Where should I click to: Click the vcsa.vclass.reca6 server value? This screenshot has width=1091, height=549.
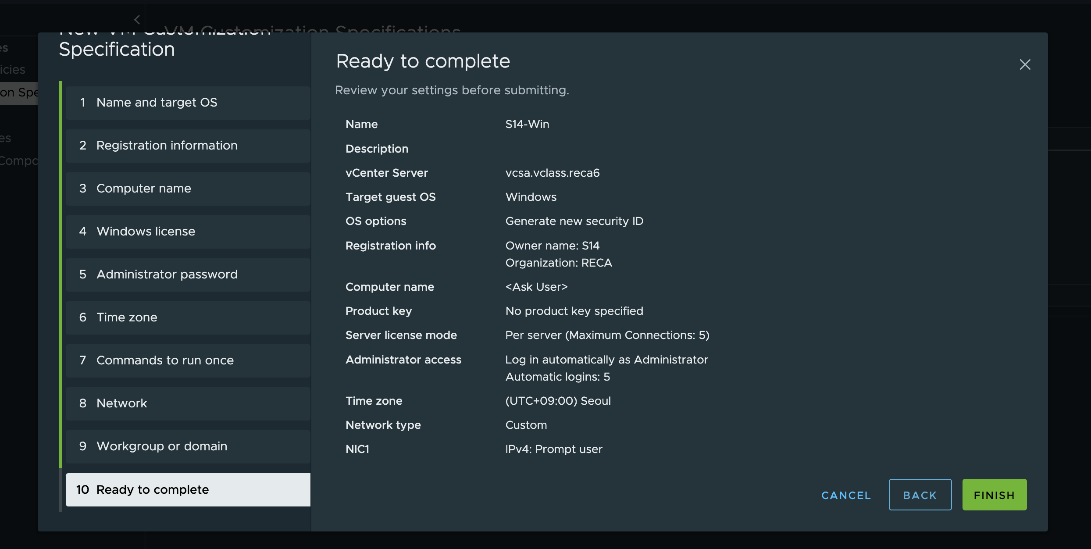[552, 173]
